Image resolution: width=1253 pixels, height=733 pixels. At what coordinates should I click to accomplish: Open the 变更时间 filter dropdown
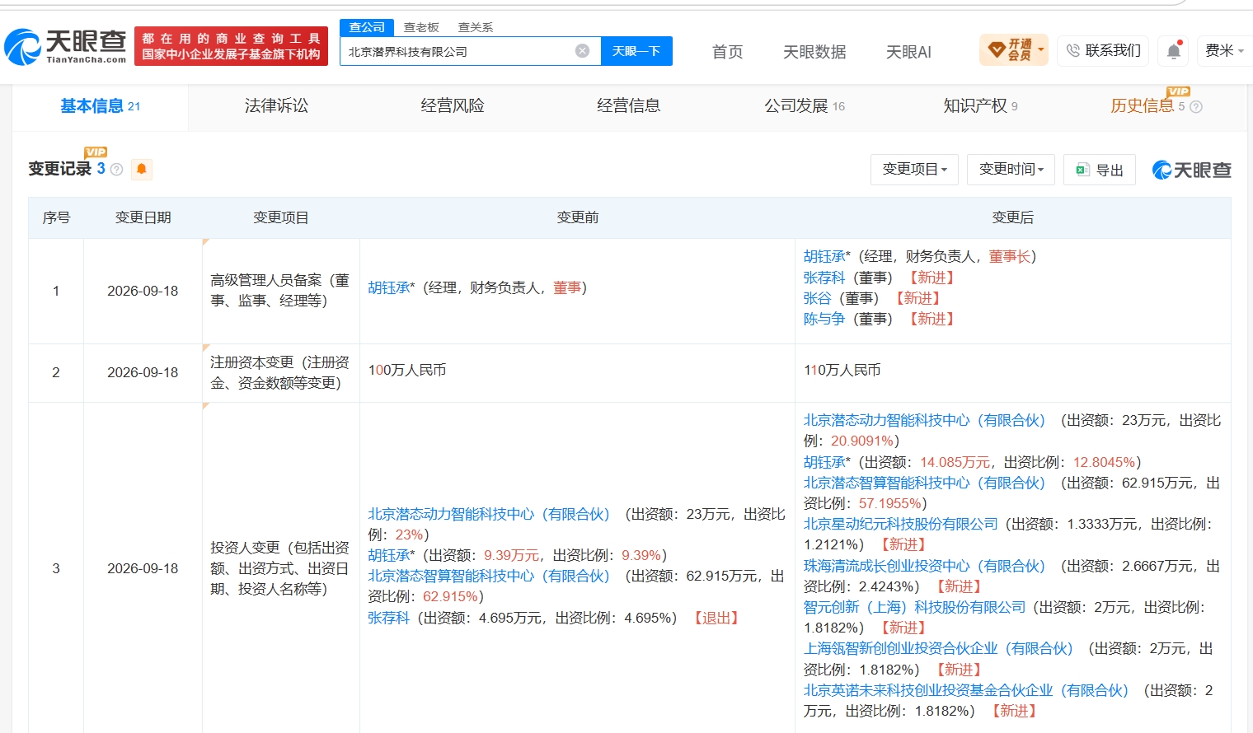click(x=1011, y=170)
